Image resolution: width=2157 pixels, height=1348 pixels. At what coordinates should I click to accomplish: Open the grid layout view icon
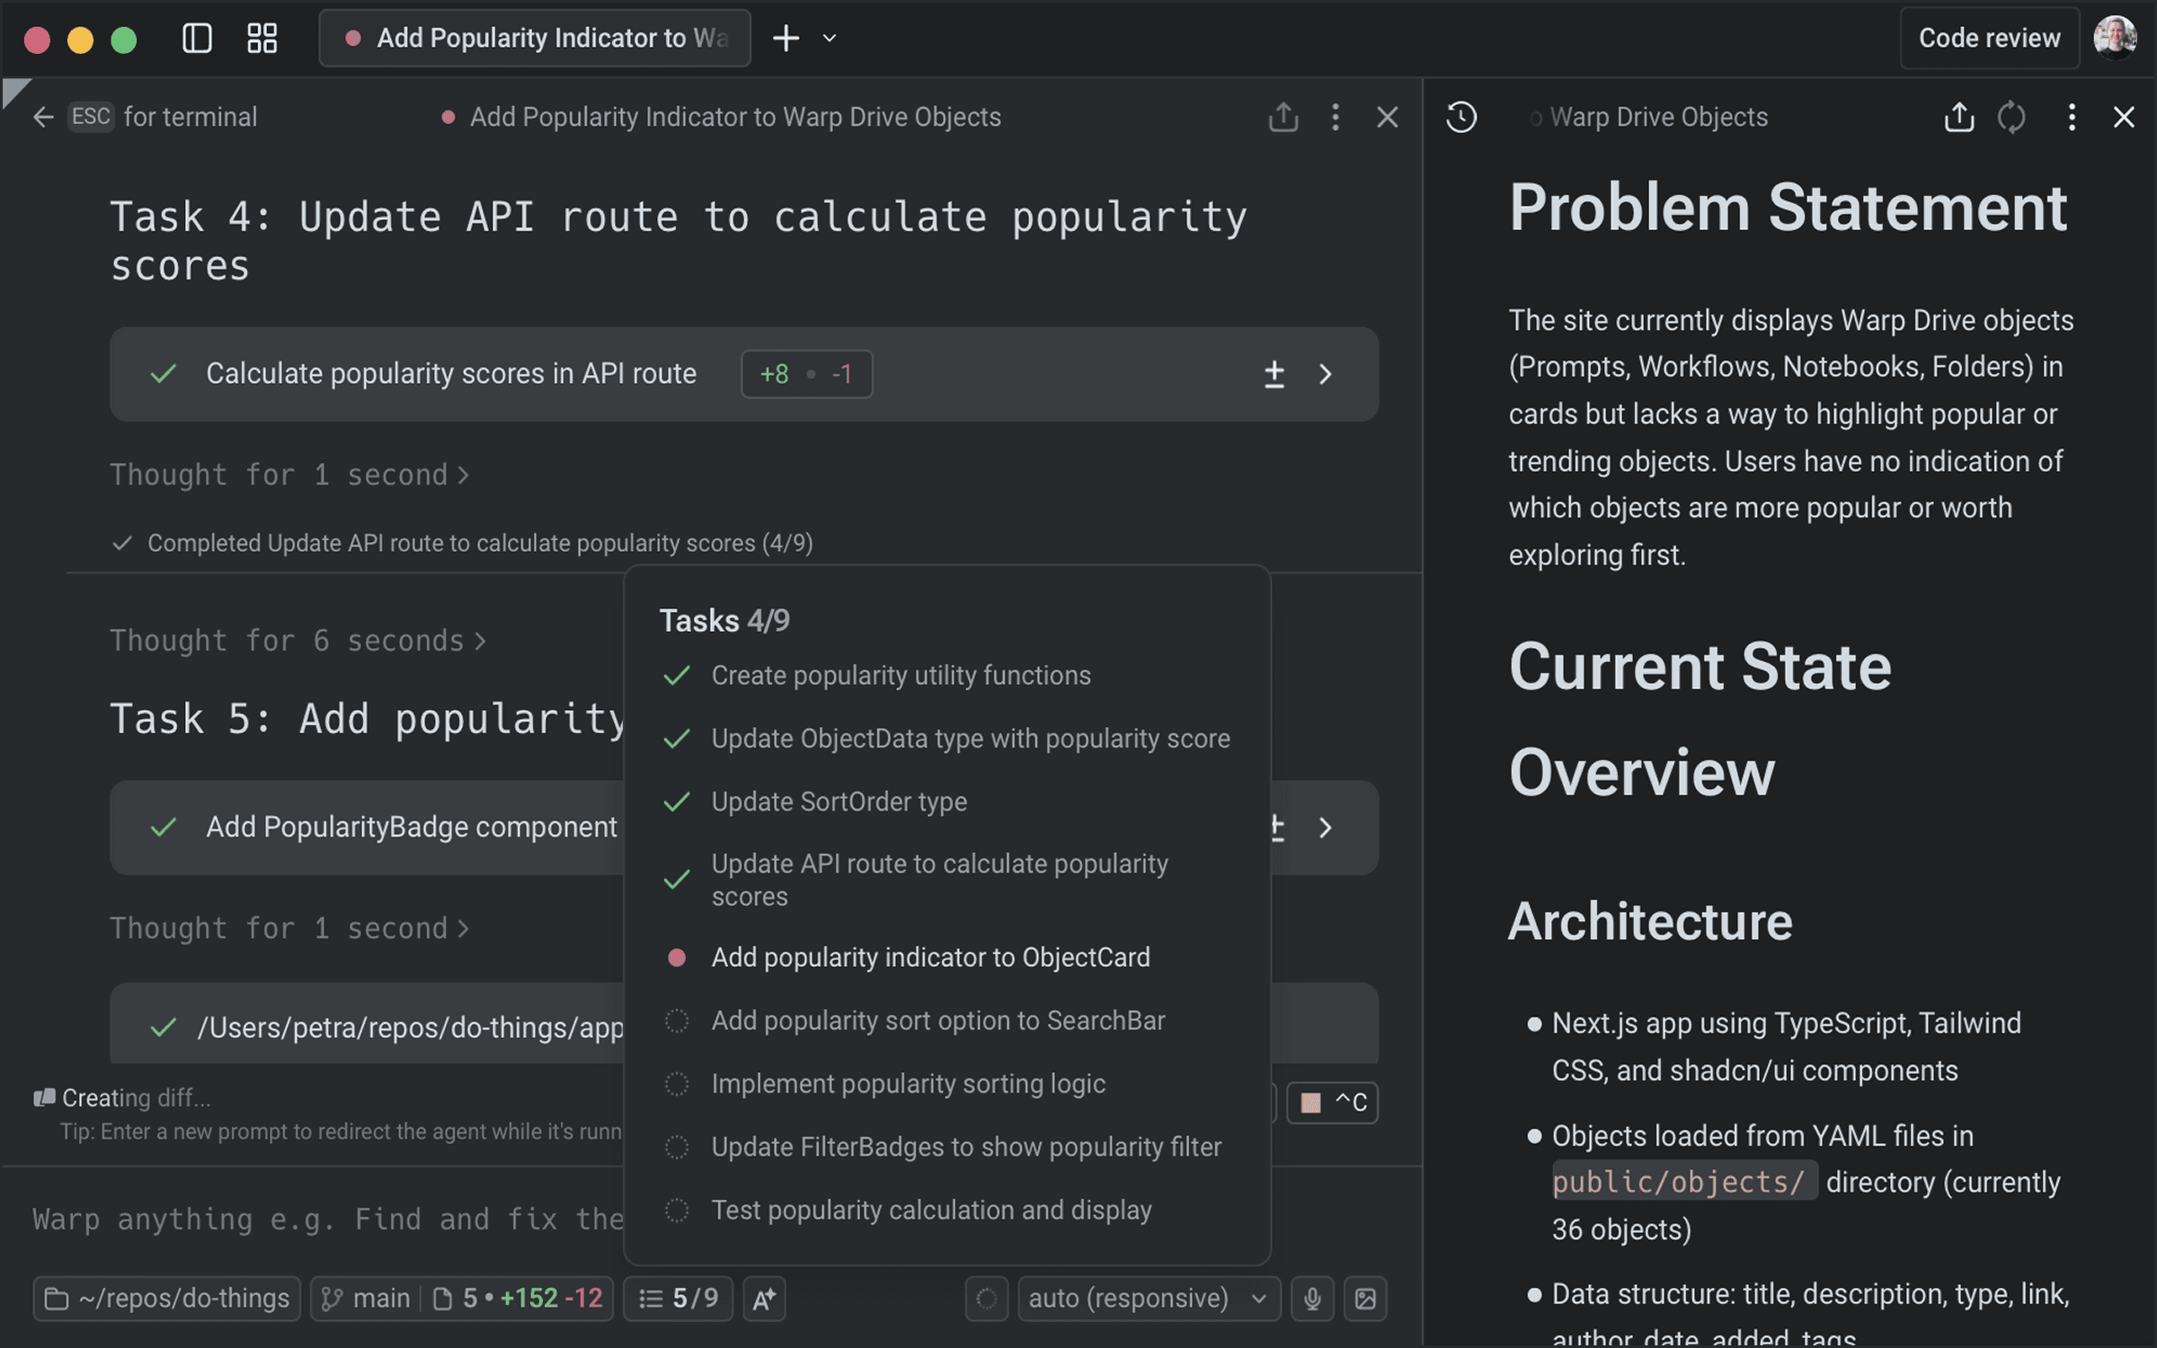click(x=262, y=38)
